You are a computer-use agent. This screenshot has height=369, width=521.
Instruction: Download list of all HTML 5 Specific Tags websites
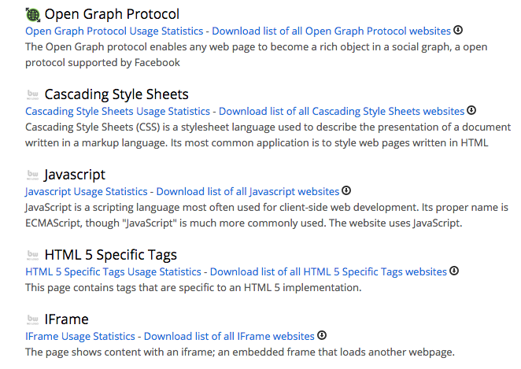pos(328,272)
